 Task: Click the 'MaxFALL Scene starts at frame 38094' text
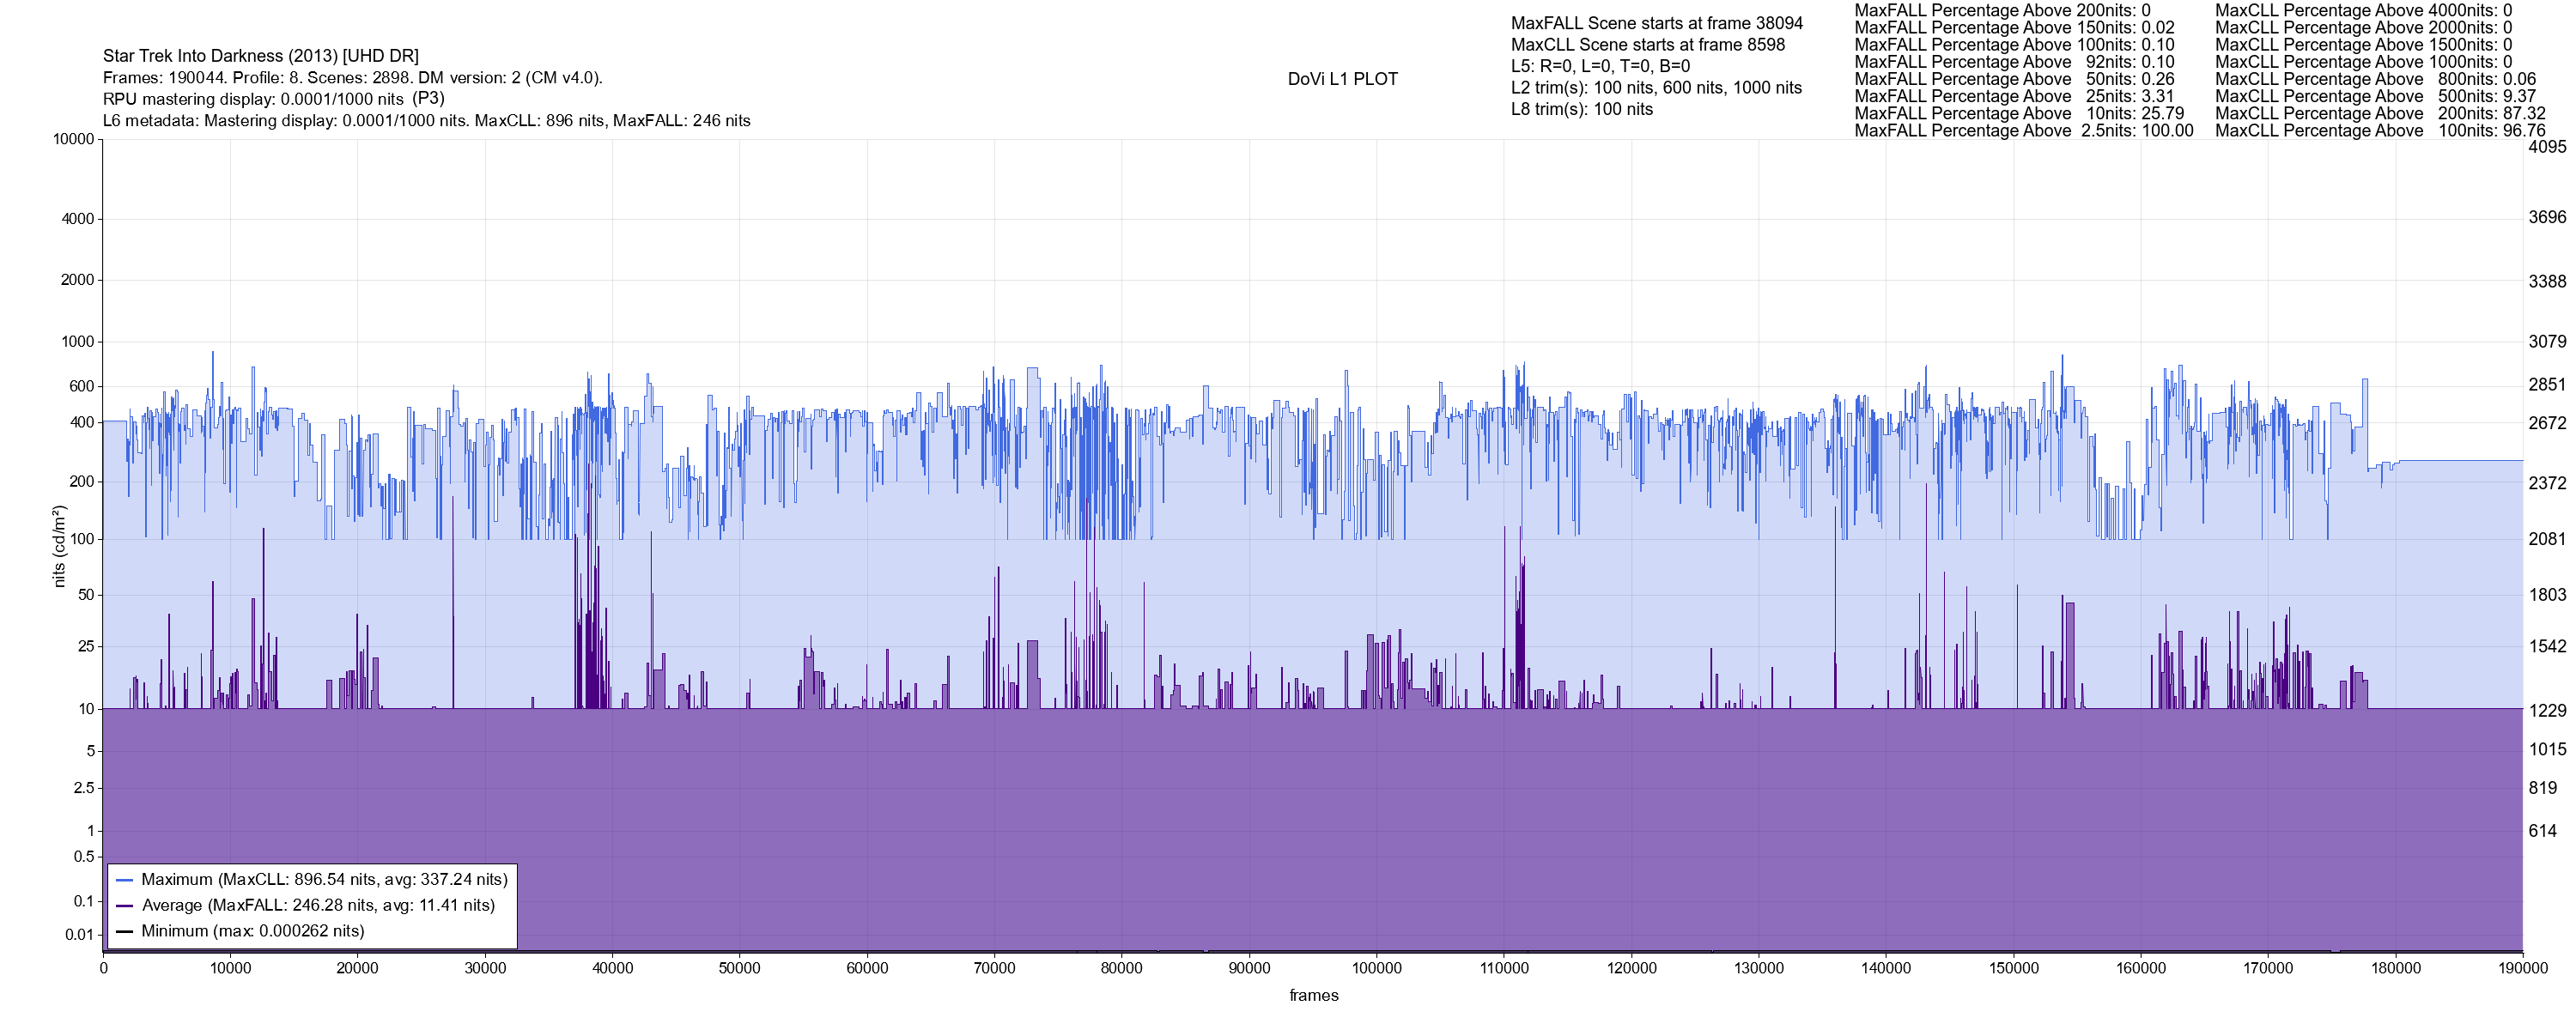(1656, 23)
